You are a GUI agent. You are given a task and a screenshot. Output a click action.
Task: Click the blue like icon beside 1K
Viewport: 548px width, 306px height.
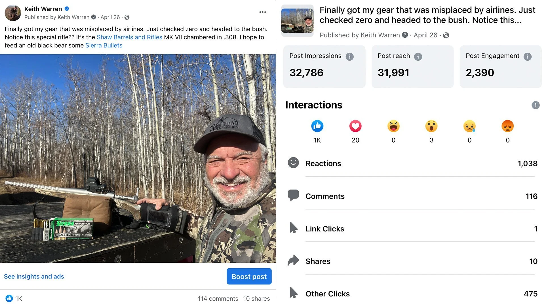click(9, 298)
